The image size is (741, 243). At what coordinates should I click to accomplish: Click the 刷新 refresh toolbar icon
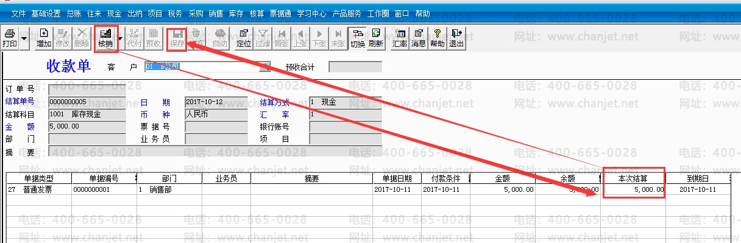point(376,38)
